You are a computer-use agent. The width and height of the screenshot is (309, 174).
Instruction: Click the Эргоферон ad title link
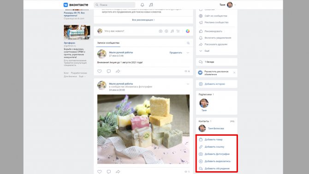click(69, 43)
